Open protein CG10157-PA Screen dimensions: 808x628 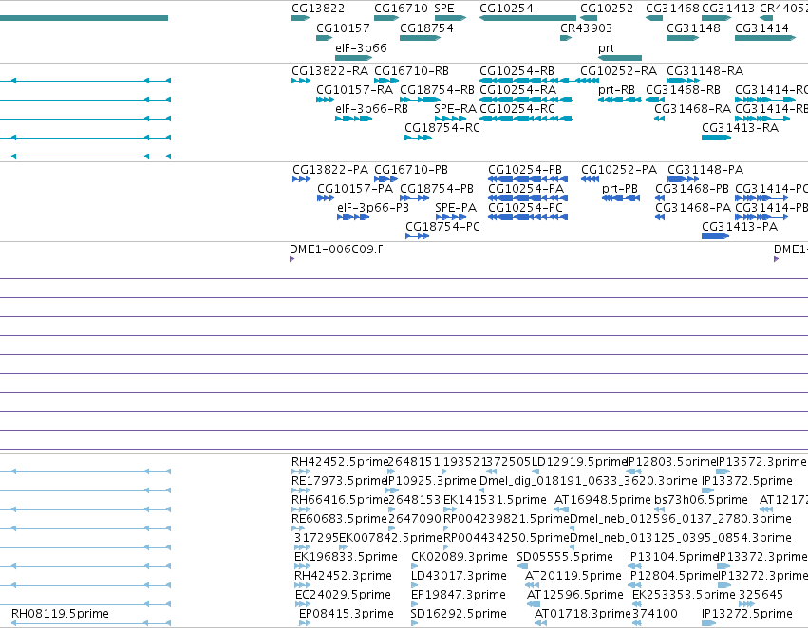pos(326,198)
